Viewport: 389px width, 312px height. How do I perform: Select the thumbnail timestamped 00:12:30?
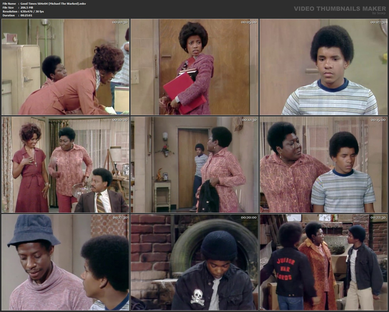point(194,165)
